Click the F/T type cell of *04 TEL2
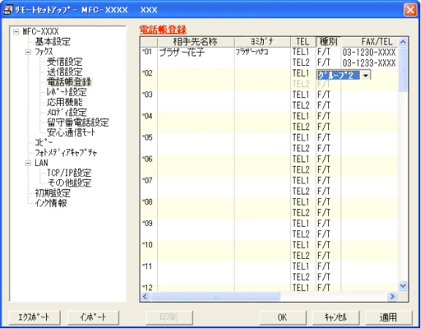Screen dimensions: 421x329 pos(328,127)
